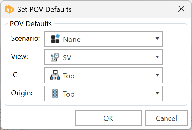Close the Set POV Defaults dialog
This screenshot has height=130, width=192.
pyautogui.click(x=181, y=9)
